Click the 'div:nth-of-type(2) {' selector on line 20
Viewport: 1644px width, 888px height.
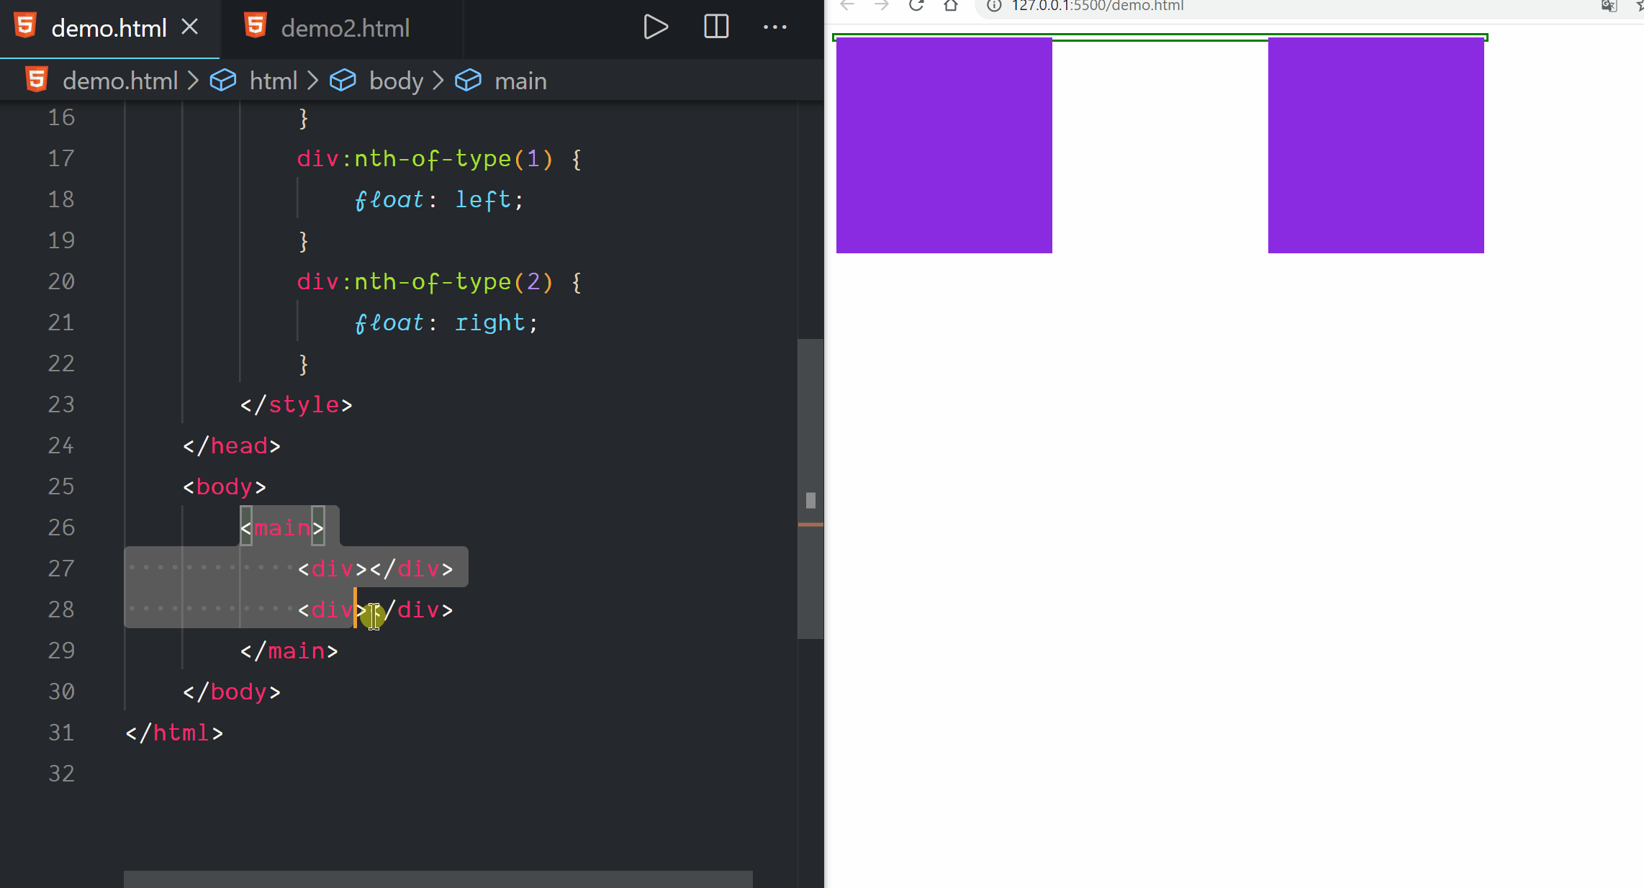pos(440,281)
